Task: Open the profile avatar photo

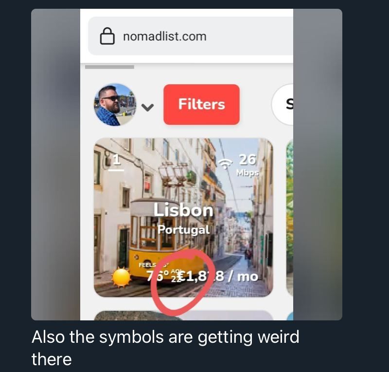Action: click(x=115, y=105)
